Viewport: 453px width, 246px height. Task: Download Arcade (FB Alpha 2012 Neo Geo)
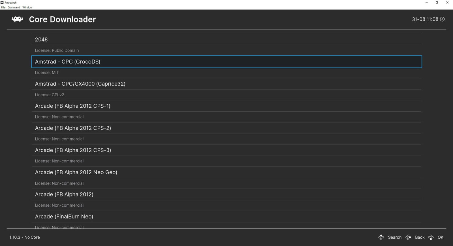[76, 172]
